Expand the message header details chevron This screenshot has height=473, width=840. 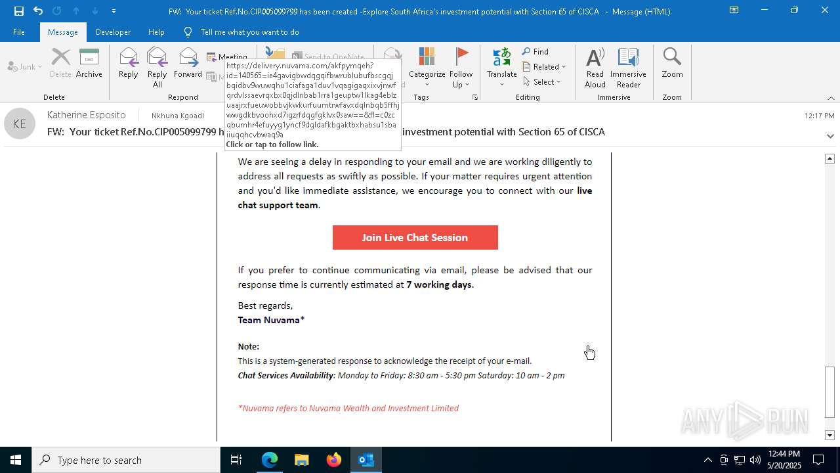(830, 136)
